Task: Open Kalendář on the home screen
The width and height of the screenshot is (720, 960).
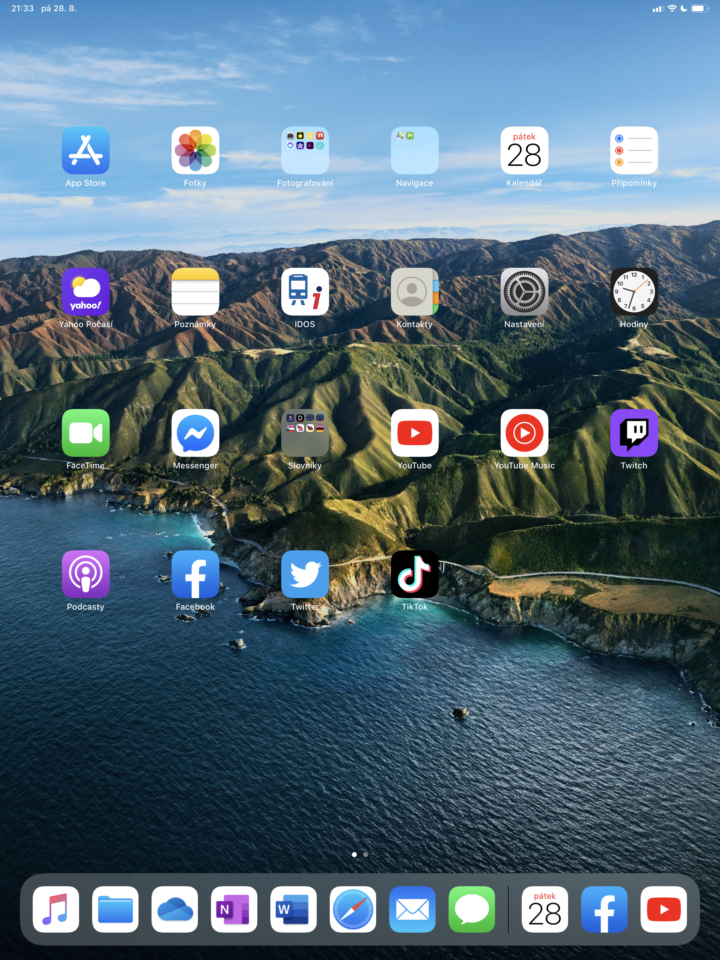Action: point(524,150)
